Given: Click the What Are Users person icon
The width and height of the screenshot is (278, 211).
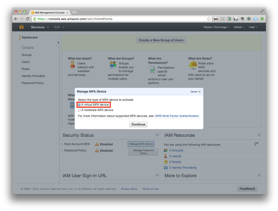Looking at the screenshot, I should tap(72, 65).
